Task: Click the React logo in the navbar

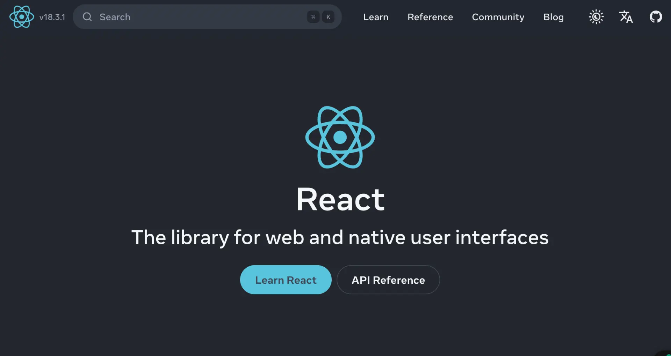Action: (x=22, y=17)
